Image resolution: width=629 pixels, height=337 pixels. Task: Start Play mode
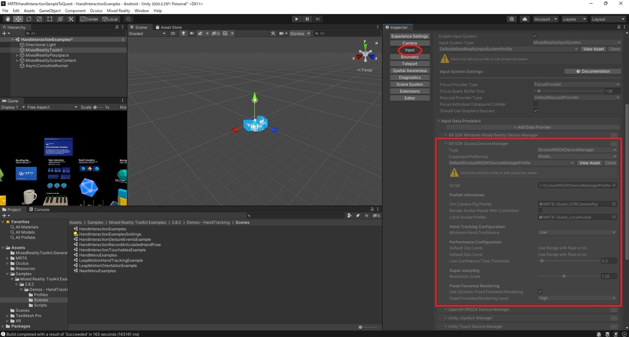tap(297, 19)
